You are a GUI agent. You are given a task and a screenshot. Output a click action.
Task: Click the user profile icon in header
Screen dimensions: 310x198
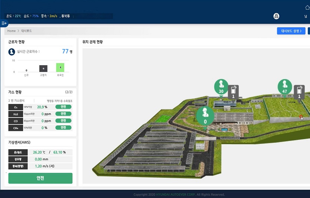pyautogui.click(x=276, y=16)
